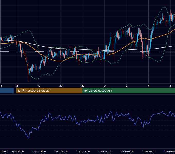Click the 11/28 22:00 date label
Viewport: 175px width, 154px height.
tap(83, 152)
